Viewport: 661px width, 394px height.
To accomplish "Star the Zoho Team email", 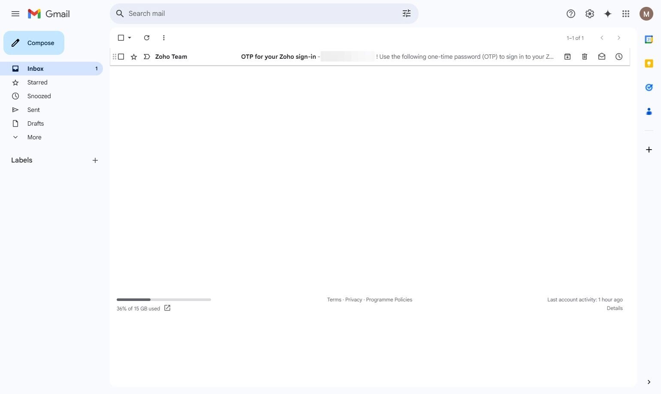I will [x=134, y=57].
